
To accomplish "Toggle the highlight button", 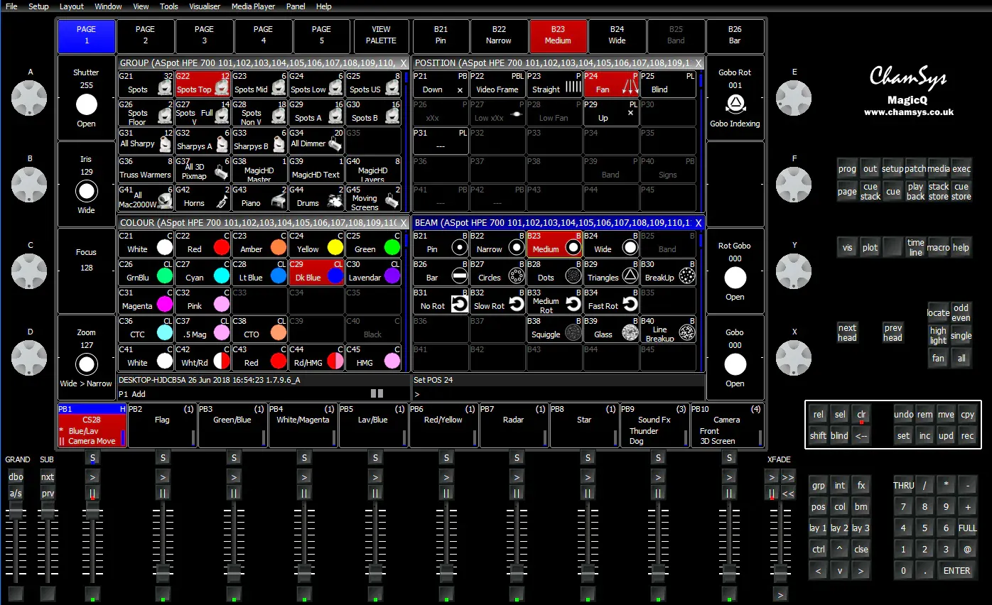I will [938, 335].
